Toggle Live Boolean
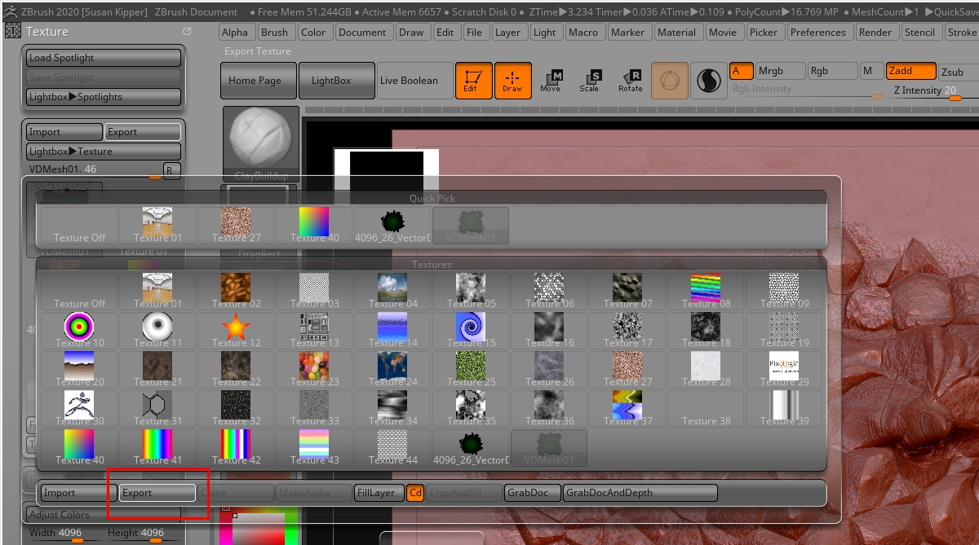This screenshot has height=545, width=979. tap(414, 81)
